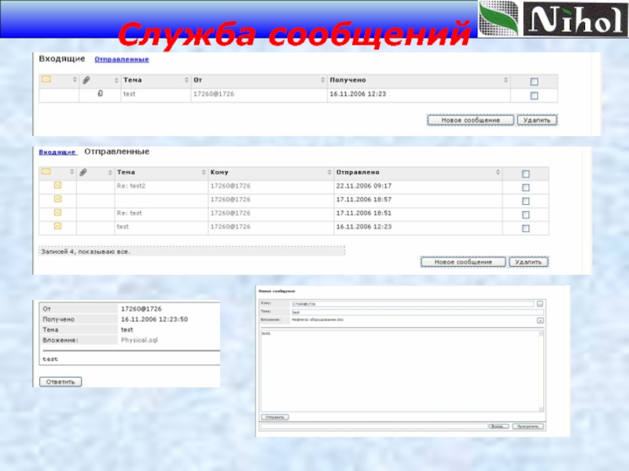The image size is (629, 471).
Task: Switch to the Входящие tab from the sent view
Action: click(x=57, y=152)
